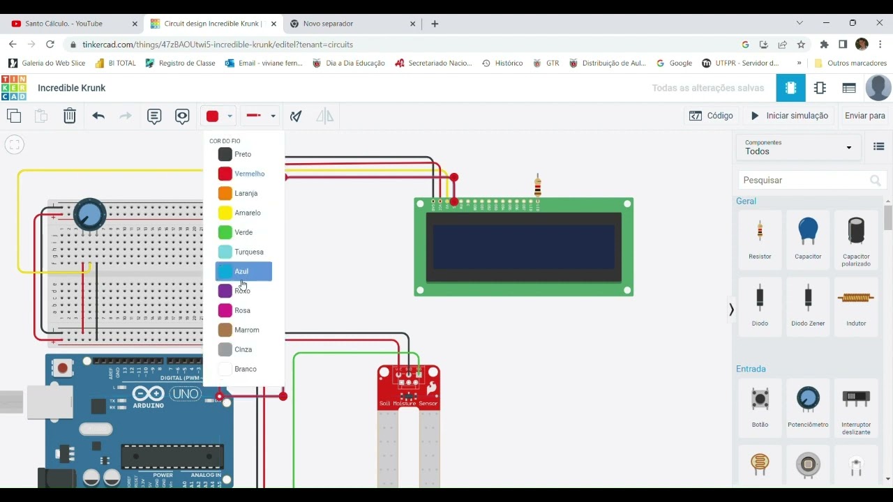Choose Rosa wire color
Viewport: 893px width, 502px height.
[243, 310]
